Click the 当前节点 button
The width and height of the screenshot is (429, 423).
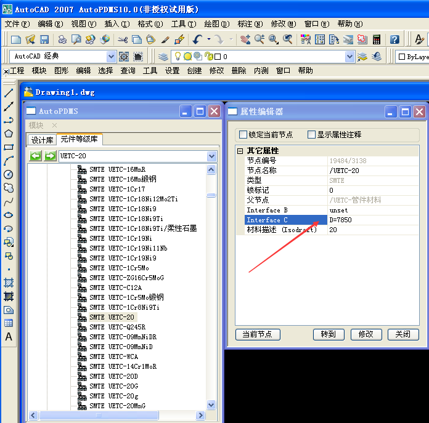click(x=258, y=334)
